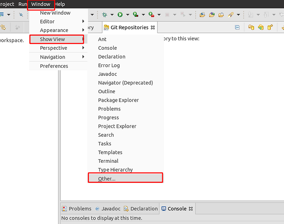Click the Window menu title
The width and height of the screenshot is (284, 224).
tap(41, 4)
